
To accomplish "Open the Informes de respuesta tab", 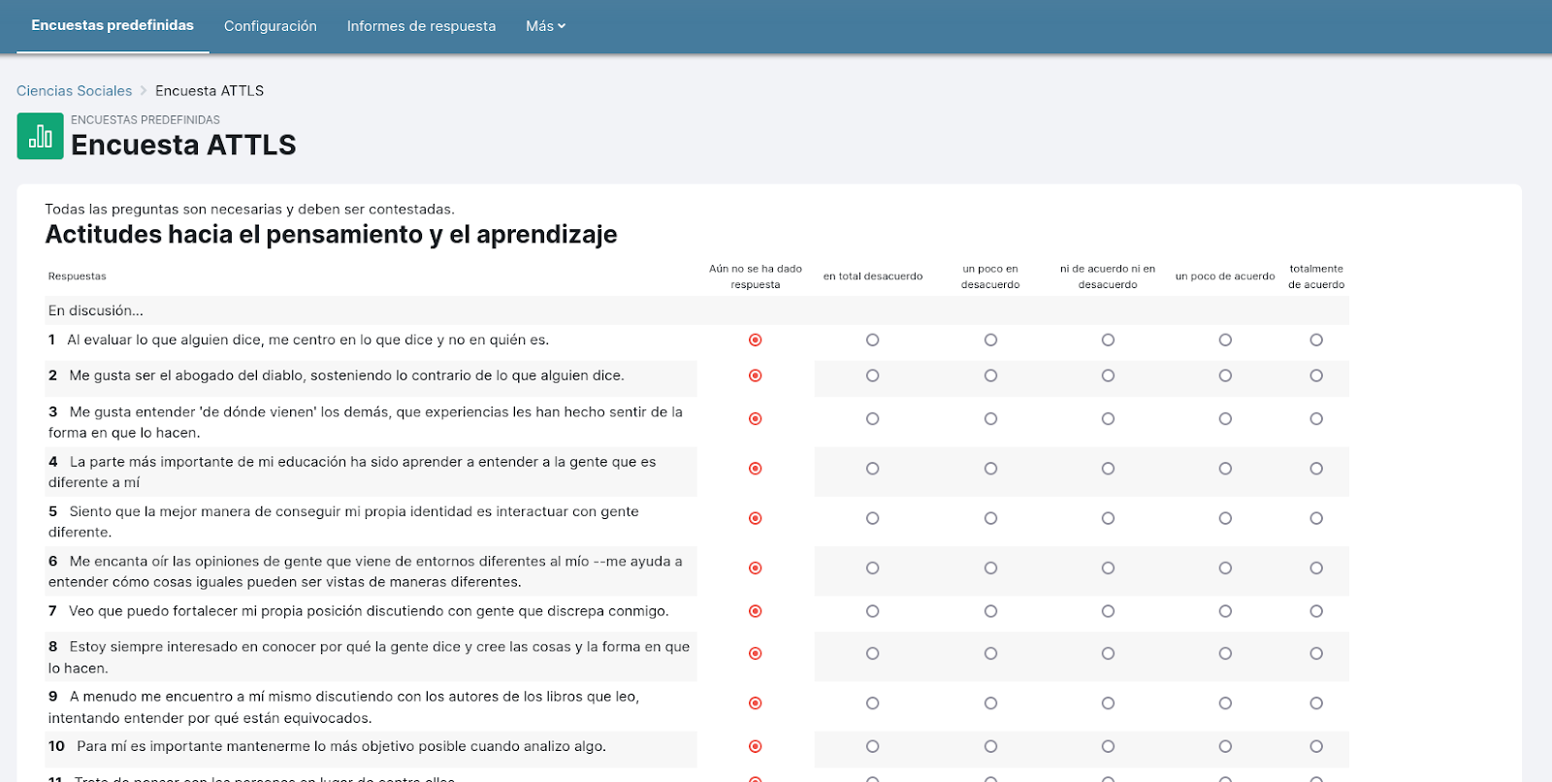I will pyautogui.click(x=421, y=26).
